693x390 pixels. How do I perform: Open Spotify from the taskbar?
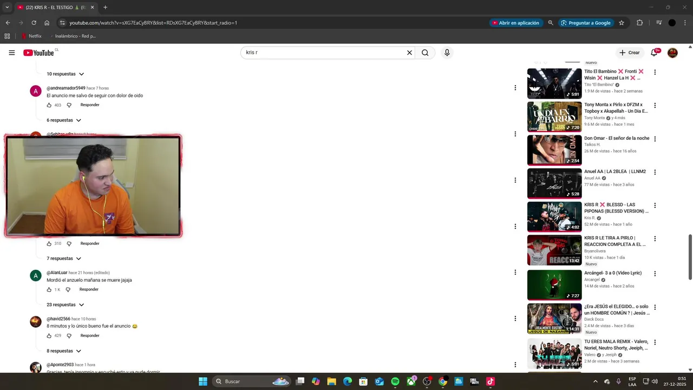395,381
